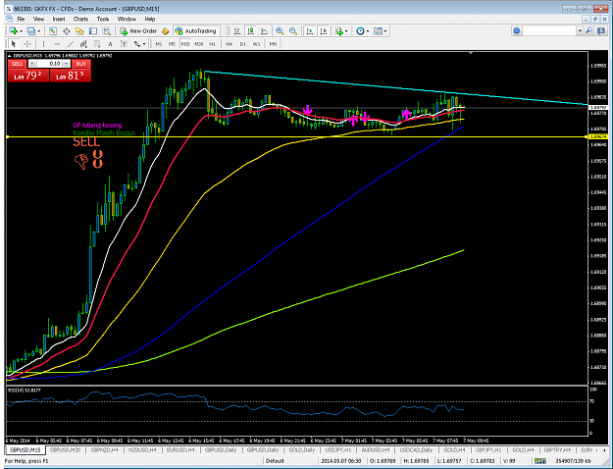Set timeframe to H1
613x469 pixels.
pos(212,44)
